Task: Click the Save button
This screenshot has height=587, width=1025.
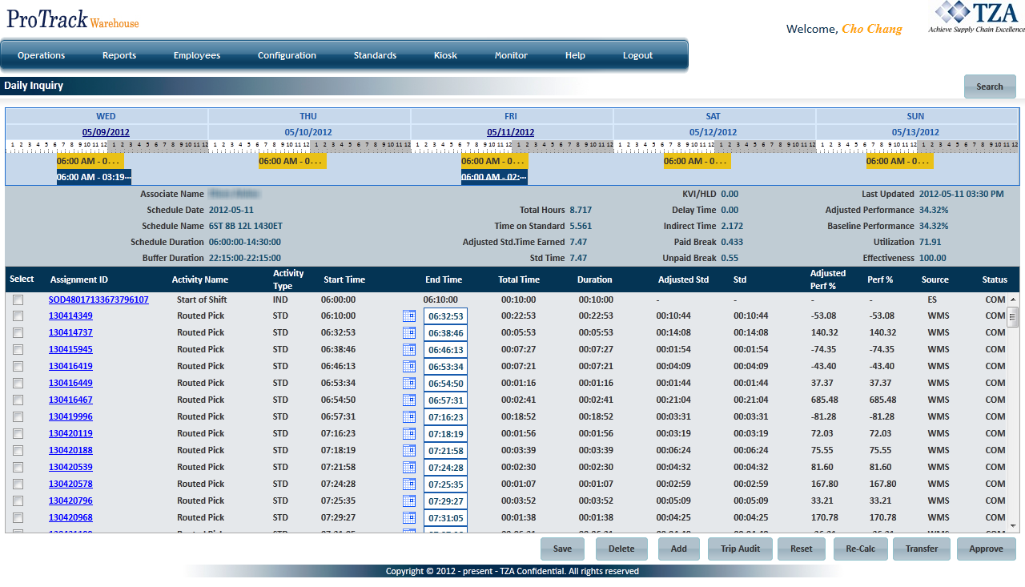Action: click(563, 549)
